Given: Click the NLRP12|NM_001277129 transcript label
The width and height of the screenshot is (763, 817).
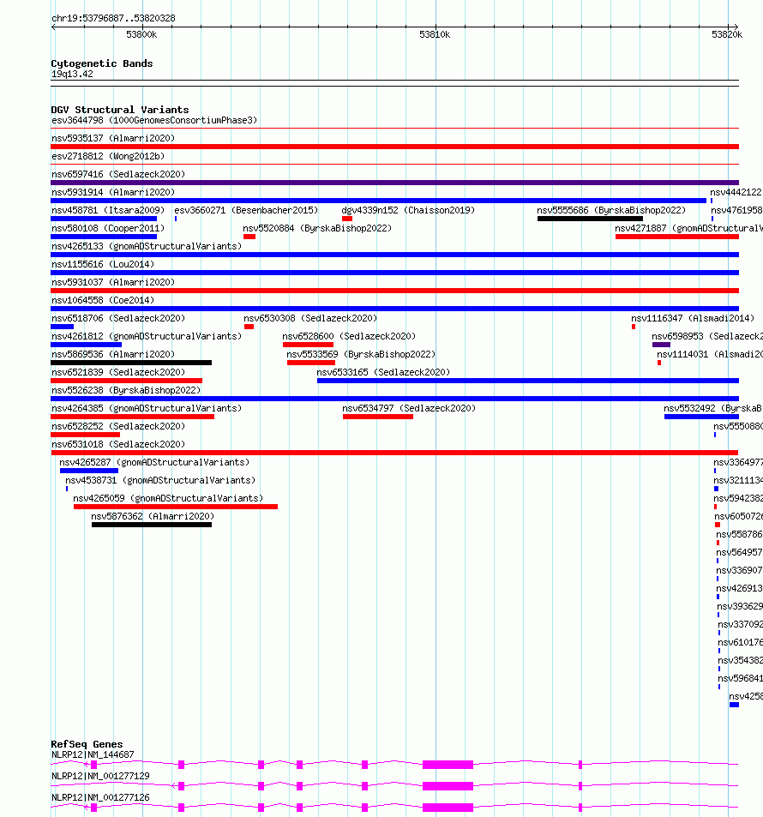Looking at the screenshot, I should coord(100,776).
